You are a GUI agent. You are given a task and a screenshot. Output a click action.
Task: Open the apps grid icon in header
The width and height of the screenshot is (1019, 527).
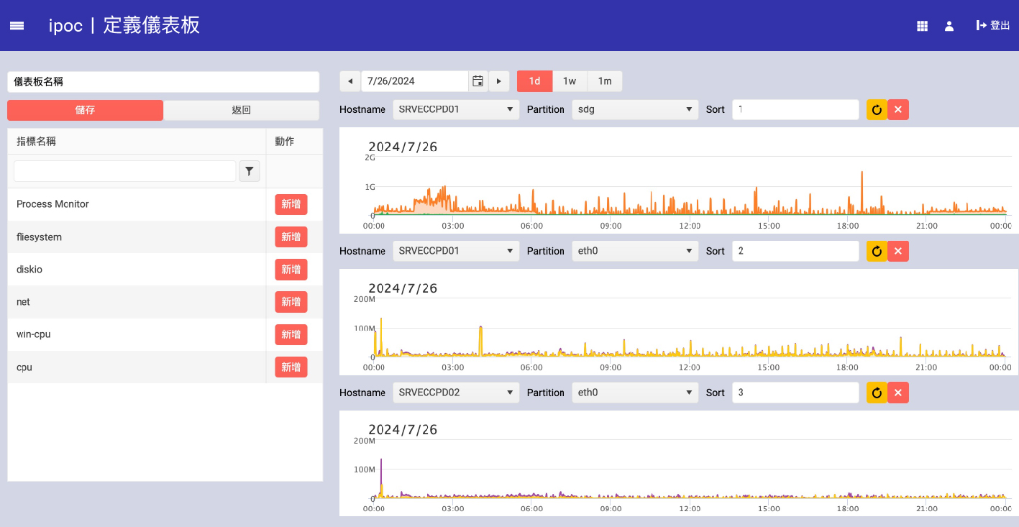coord(922,26)
